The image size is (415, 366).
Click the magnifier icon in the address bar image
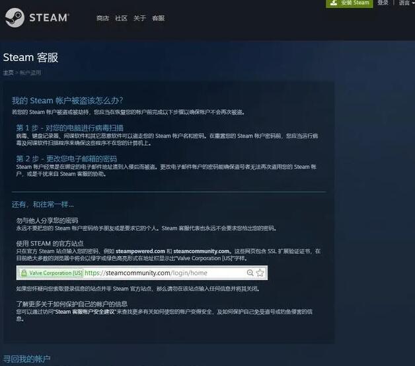click(x=250, y=273)
